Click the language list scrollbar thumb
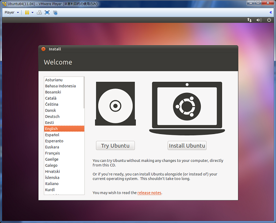Viewport: 276px width, 223px height. tap(84, 92)
